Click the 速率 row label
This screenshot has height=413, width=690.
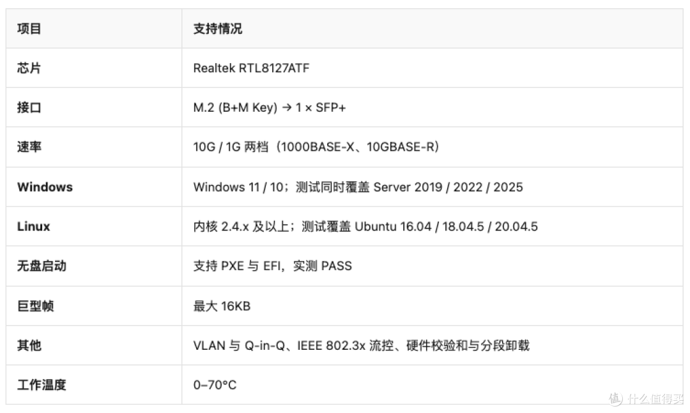(x=94, y=147)
